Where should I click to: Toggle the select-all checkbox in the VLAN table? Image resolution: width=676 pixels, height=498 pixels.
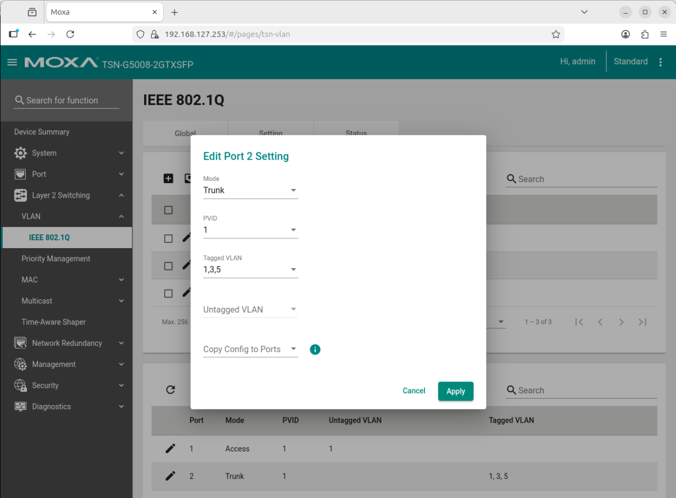169,209
